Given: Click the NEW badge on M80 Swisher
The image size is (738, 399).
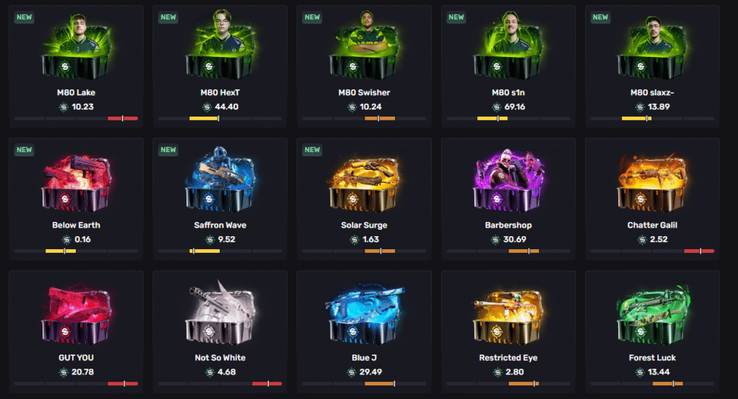Looking at the screenshot, I should coord(312,17).
